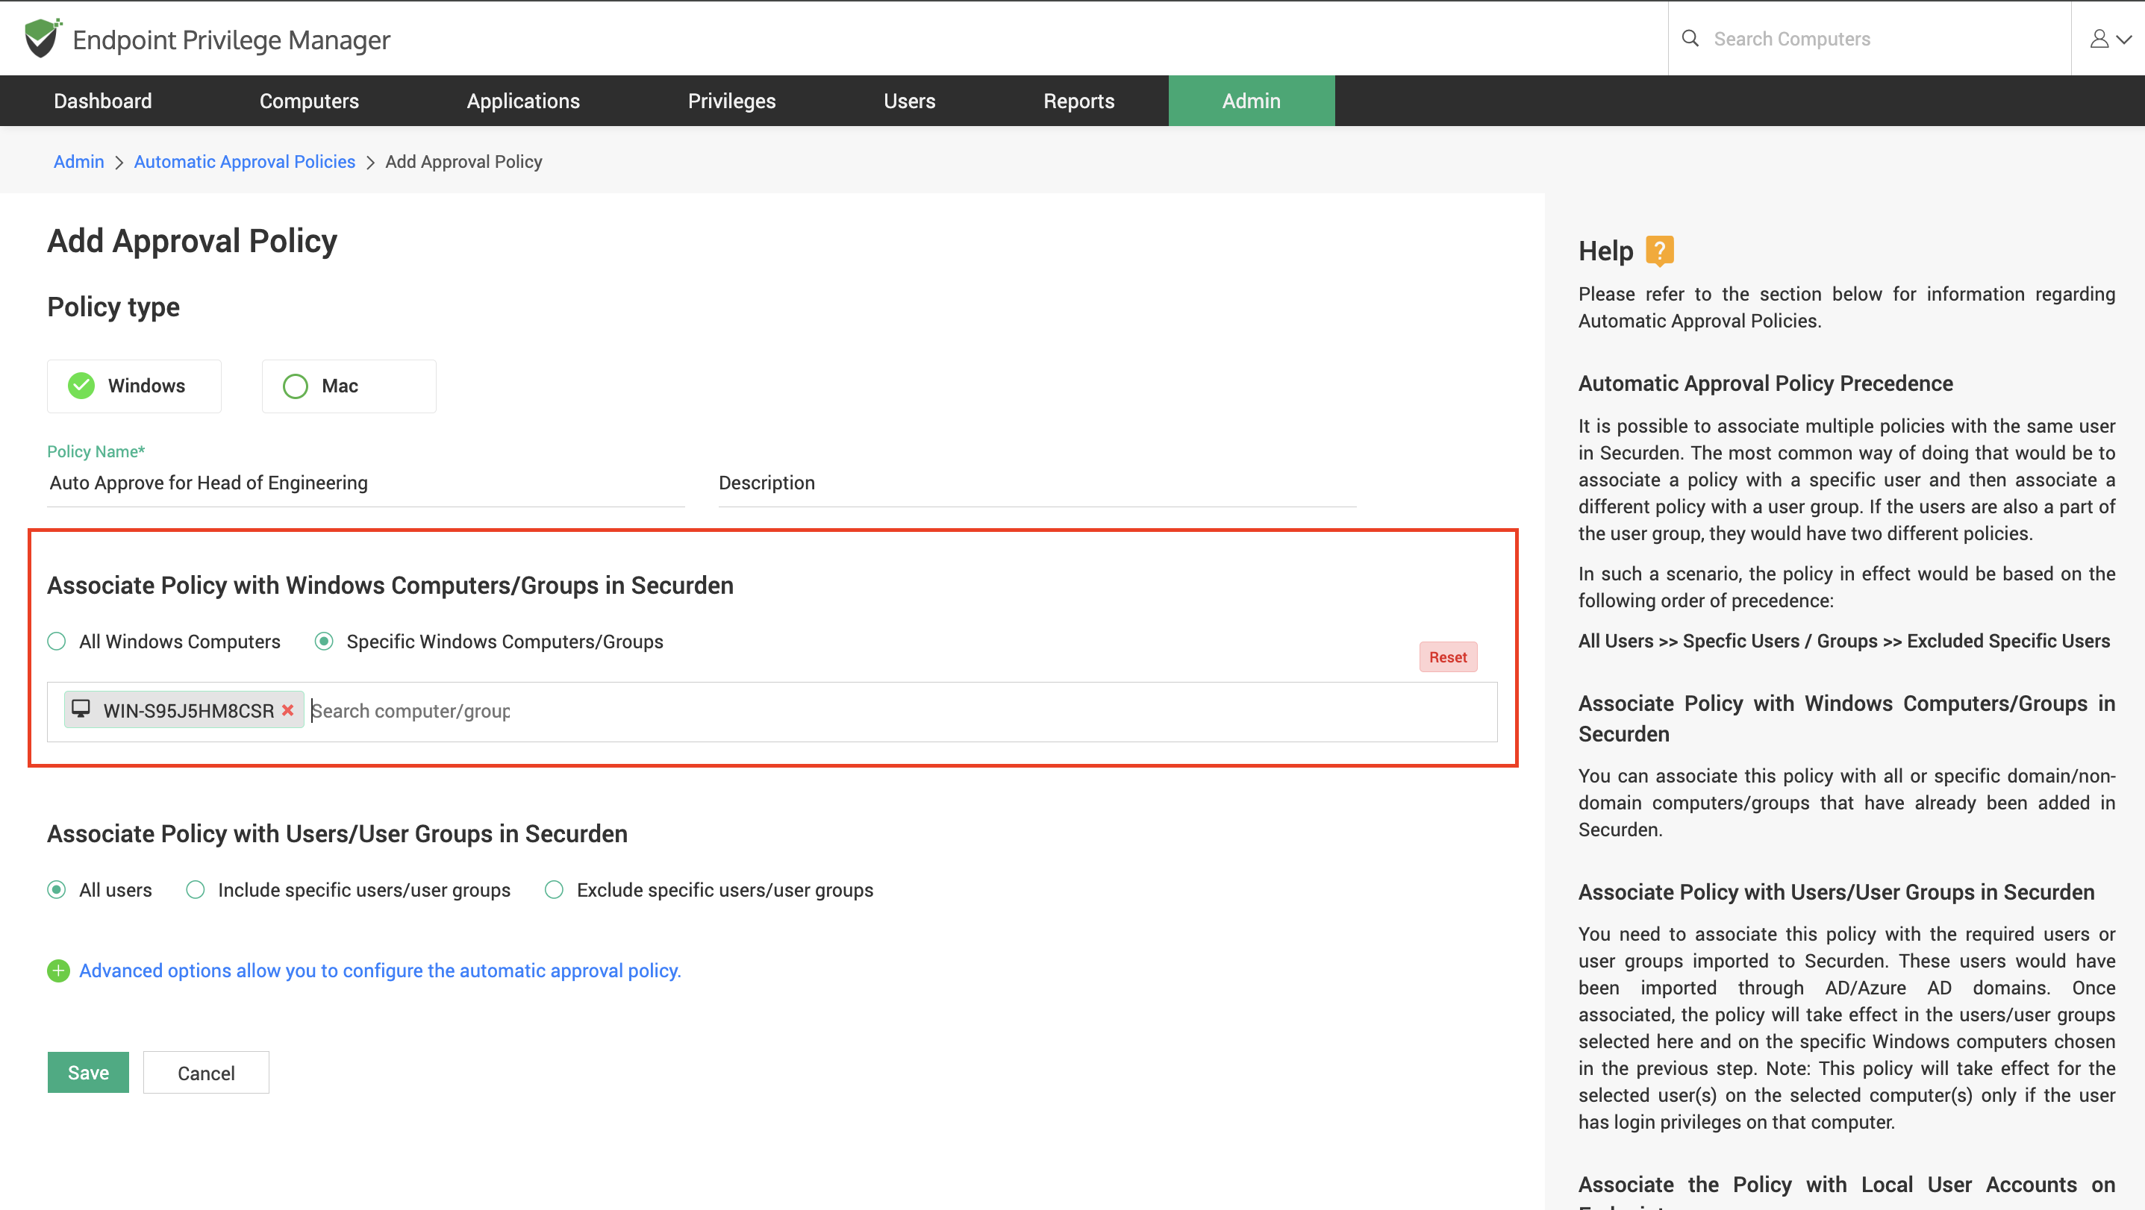
Task: Go to the Users tab
Action: click(x=909, y=101)
